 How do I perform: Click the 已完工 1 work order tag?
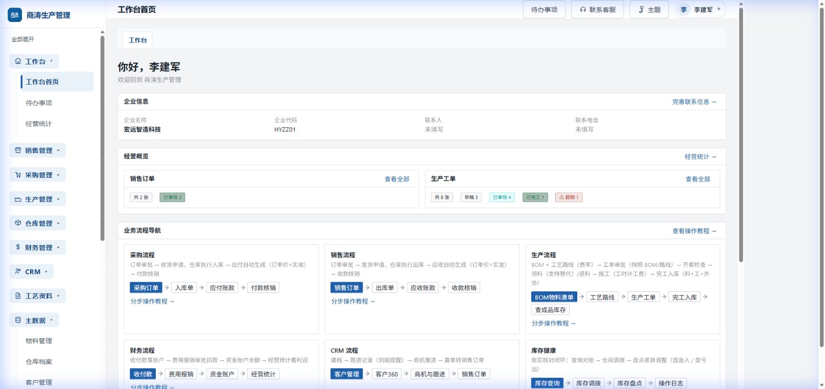pyautogui.click(x=535, y=197)
